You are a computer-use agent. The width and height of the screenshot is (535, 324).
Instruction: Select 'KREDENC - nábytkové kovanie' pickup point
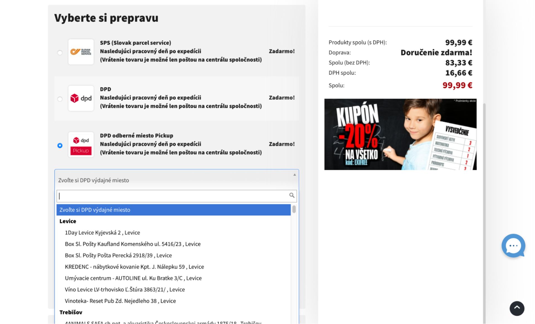coord(135,266)
